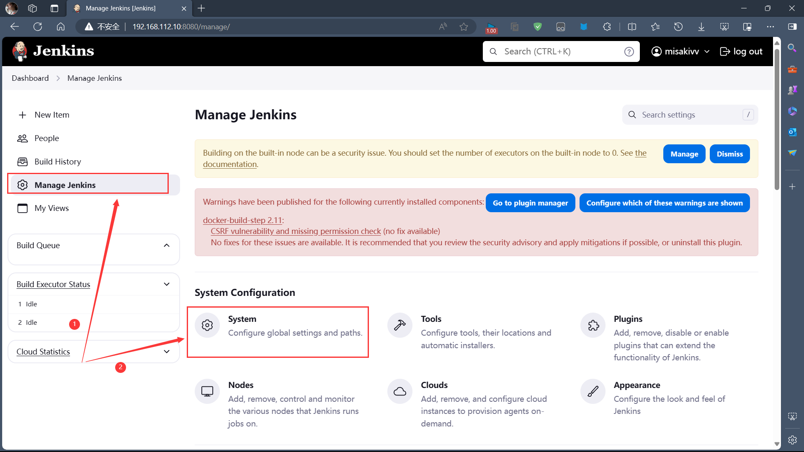Collapse the Build Queue panel
804x452 pixels.
tap(167, 245)
